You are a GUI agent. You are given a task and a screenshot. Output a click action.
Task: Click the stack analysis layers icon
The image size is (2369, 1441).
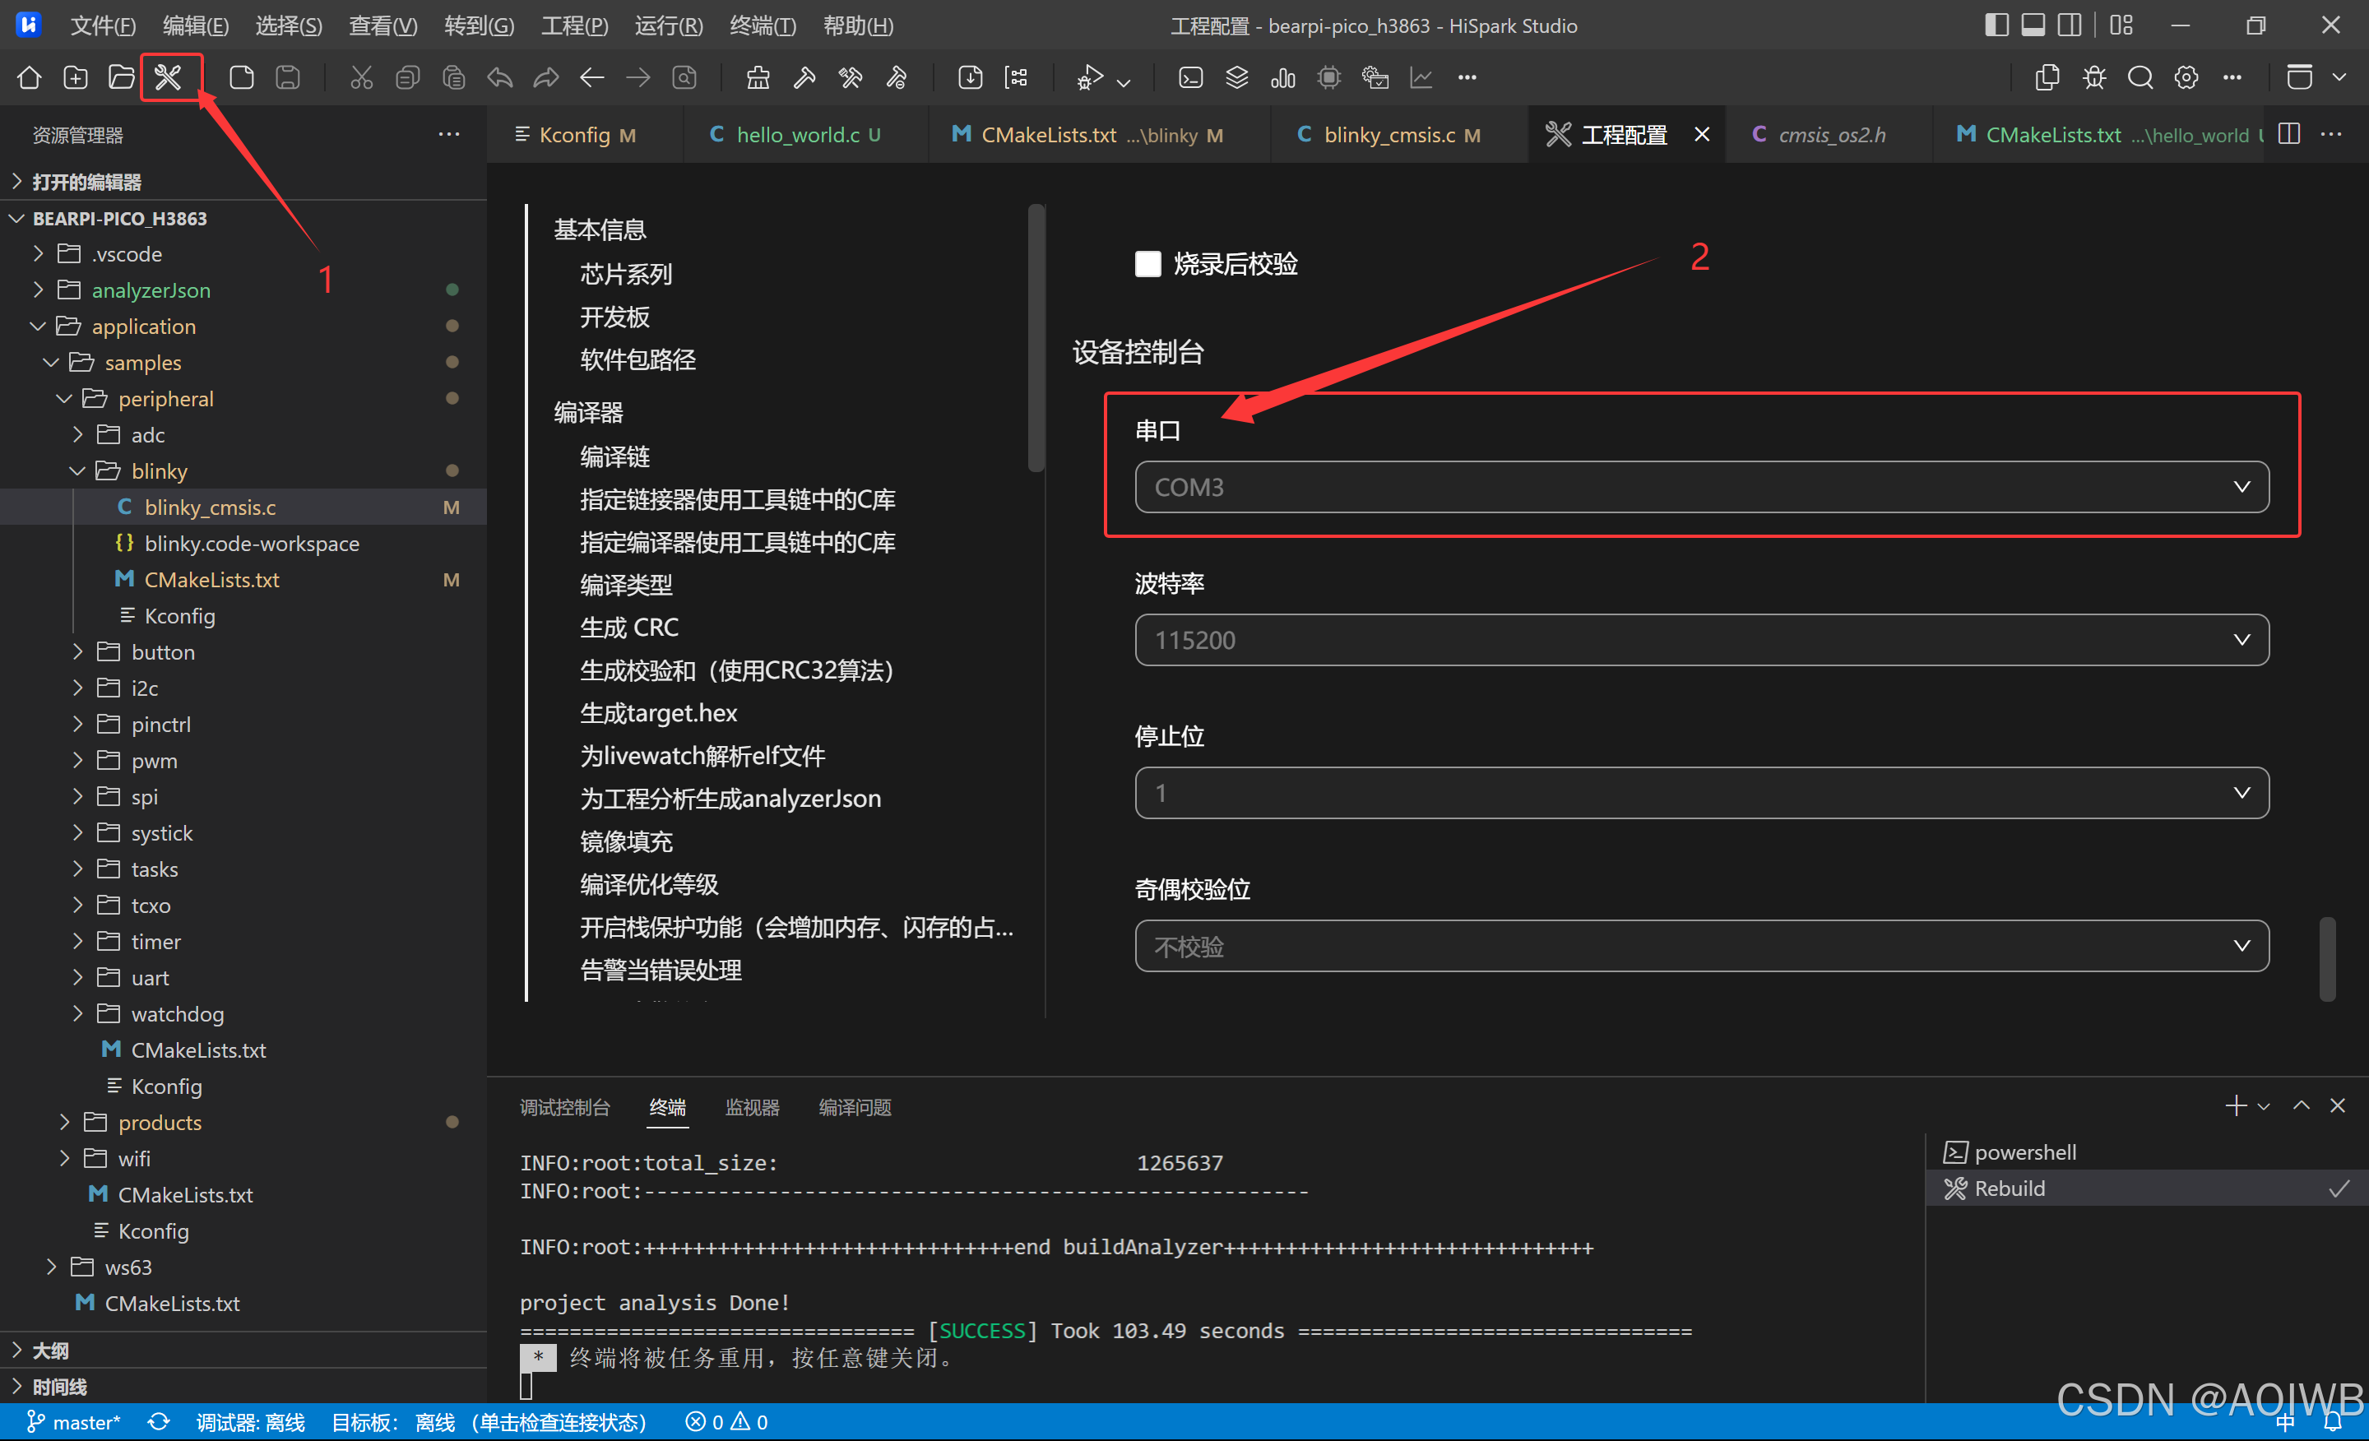point(1236,77)
